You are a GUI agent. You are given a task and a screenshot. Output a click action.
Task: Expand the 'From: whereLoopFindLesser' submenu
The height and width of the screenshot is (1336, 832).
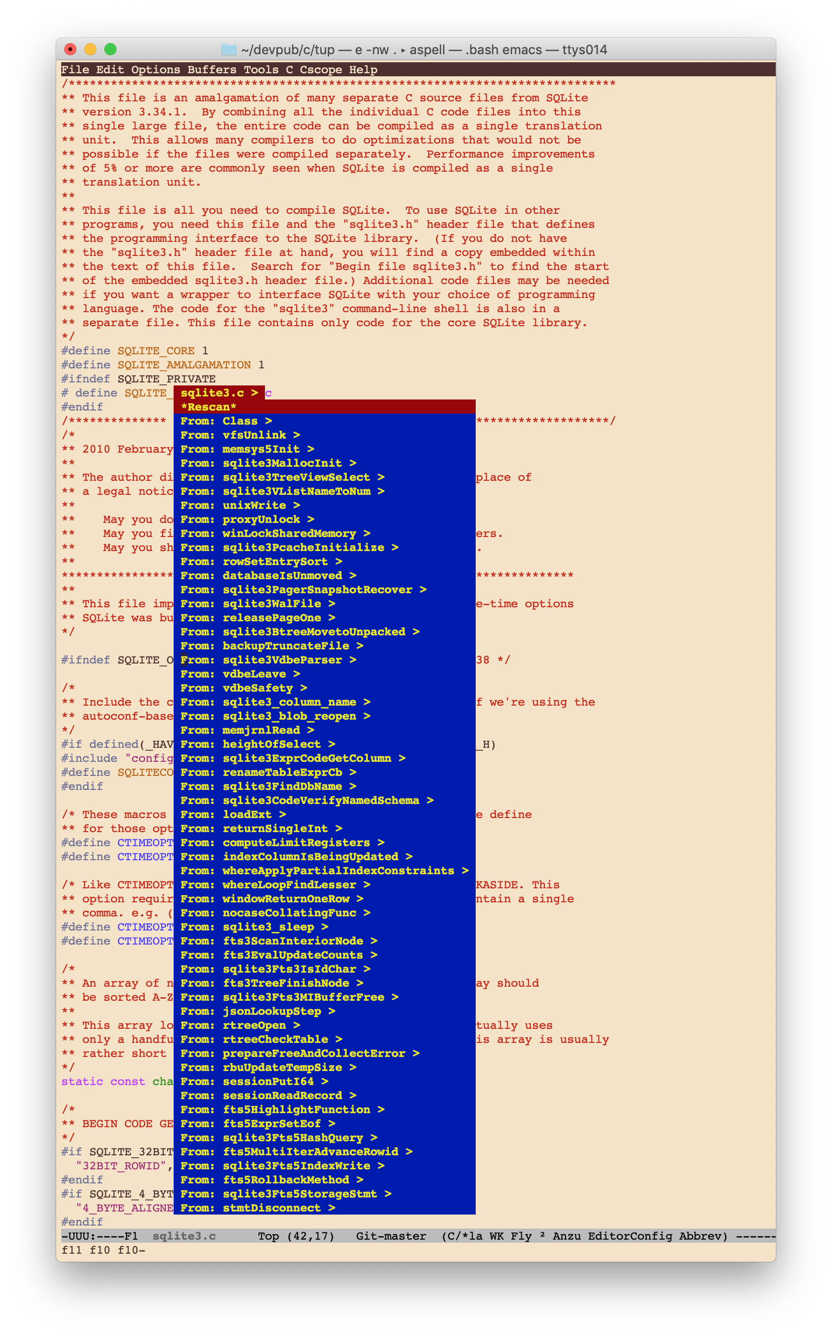[x=325, y=885]
